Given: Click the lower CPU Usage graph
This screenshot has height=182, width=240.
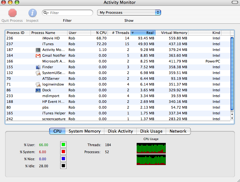Looking at the screenshot, I should (151, 160).
